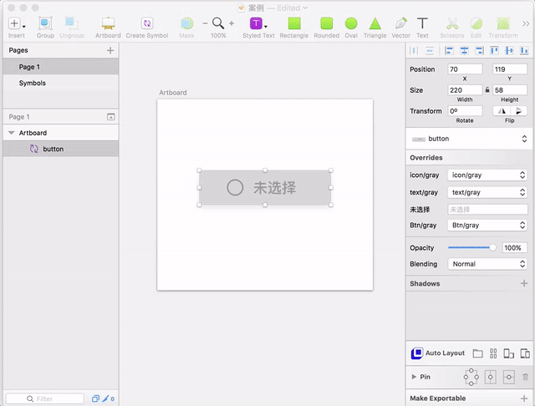The image size is (535, 406).
Task: Distribute vertically alignment icon
Action: coord(430,51)
